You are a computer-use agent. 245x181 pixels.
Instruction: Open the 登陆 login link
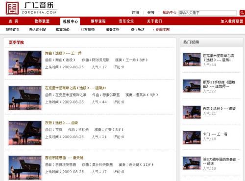point(150,13)
